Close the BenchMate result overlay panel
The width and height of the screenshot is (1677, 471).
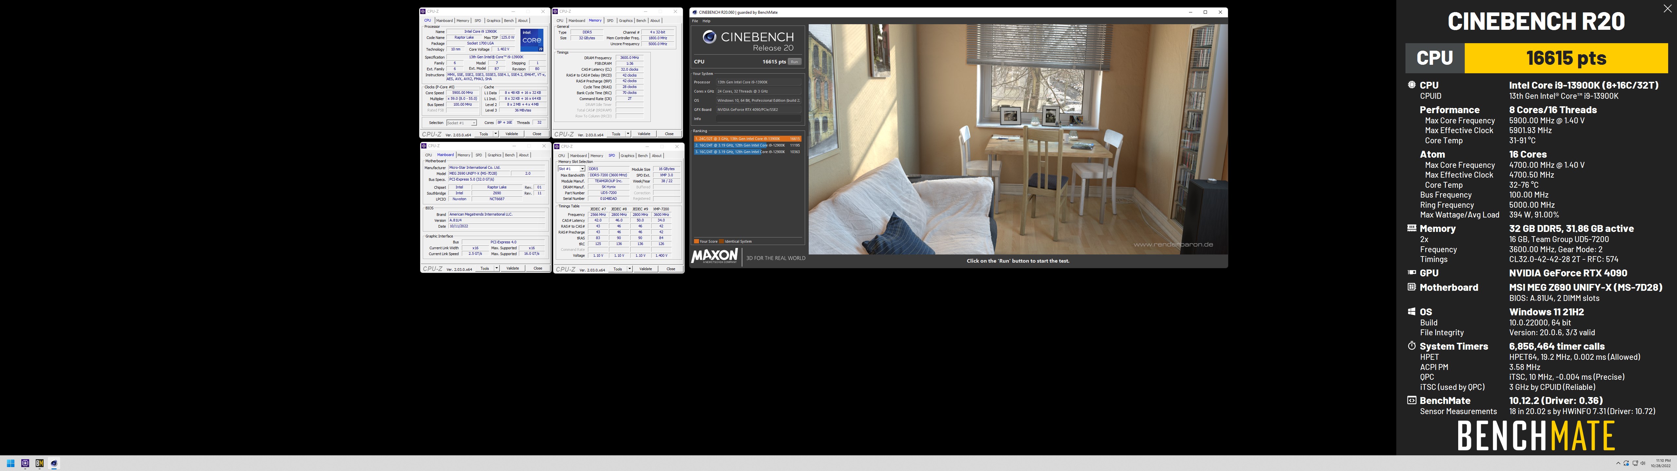coord(1667,9)
